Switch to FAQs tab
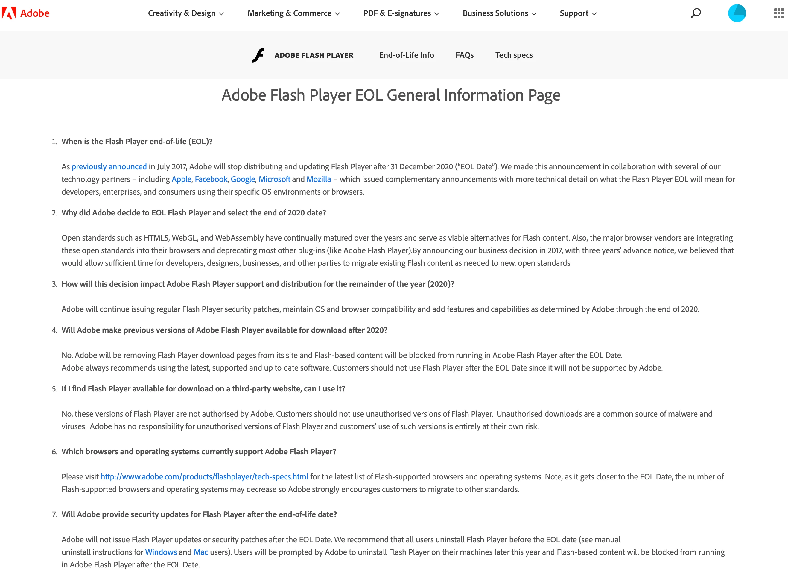 [x=464, y=55]
